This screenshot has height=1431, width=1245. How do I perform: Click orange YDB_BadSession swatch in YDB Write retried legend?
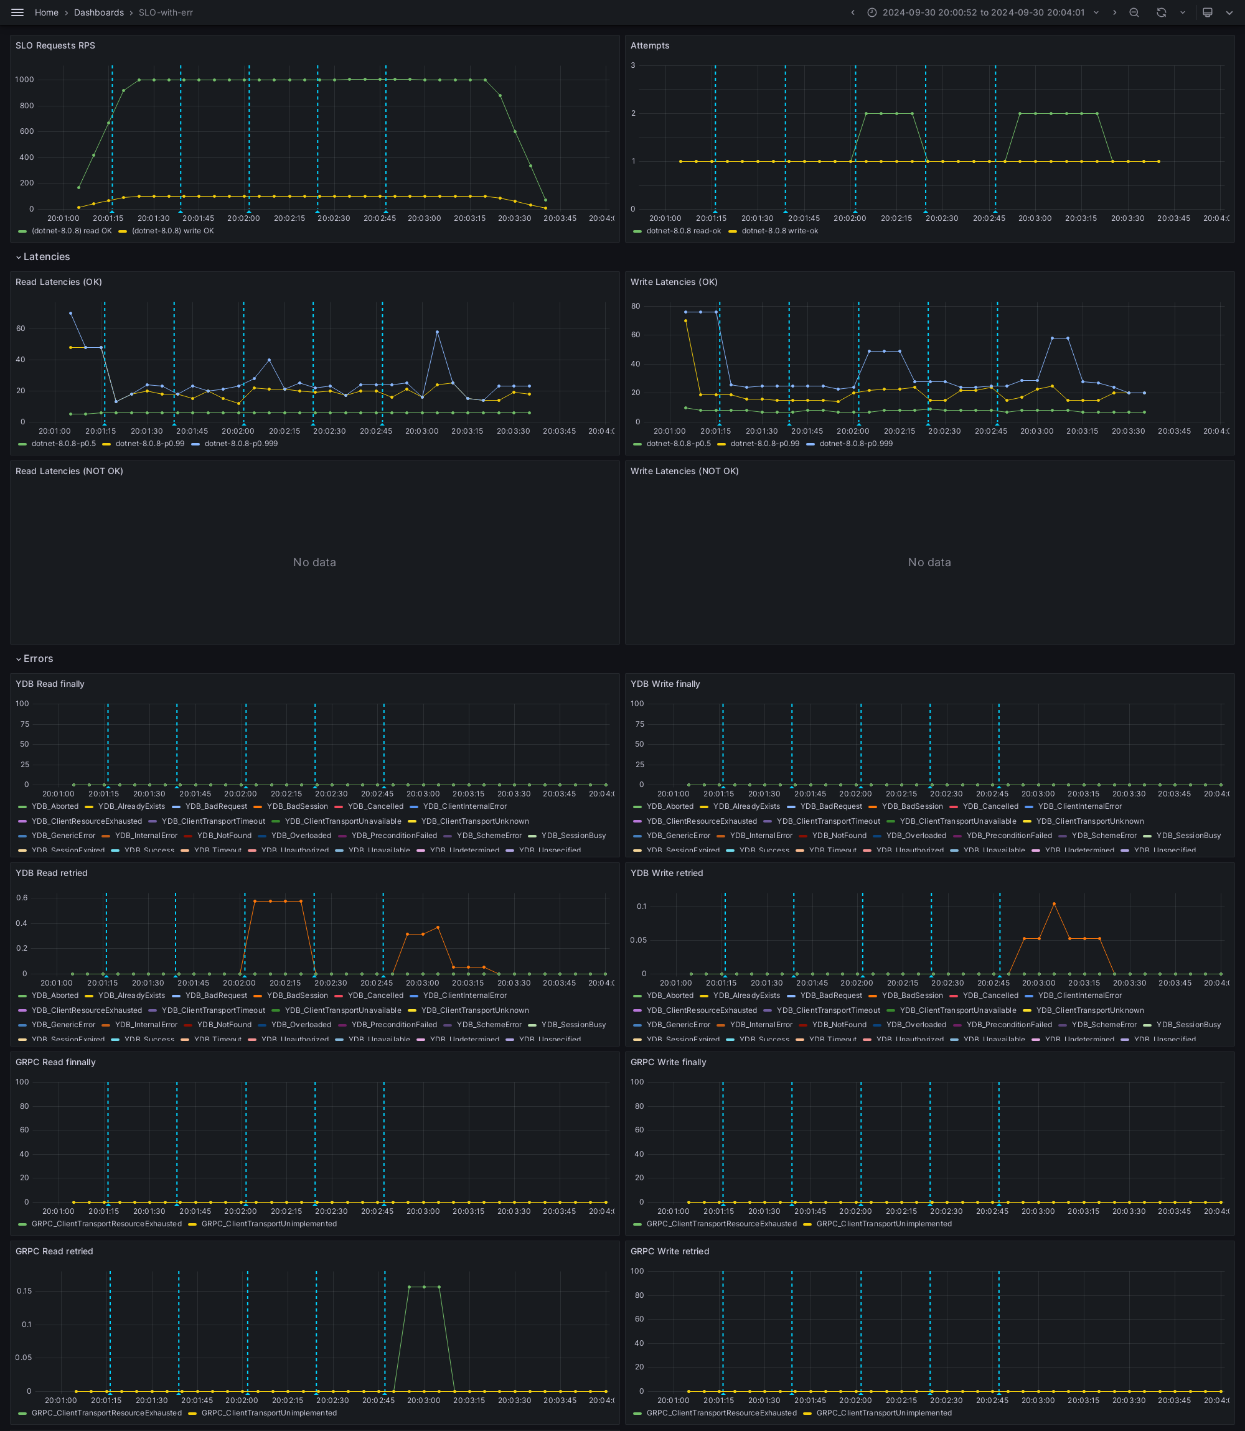873,995
